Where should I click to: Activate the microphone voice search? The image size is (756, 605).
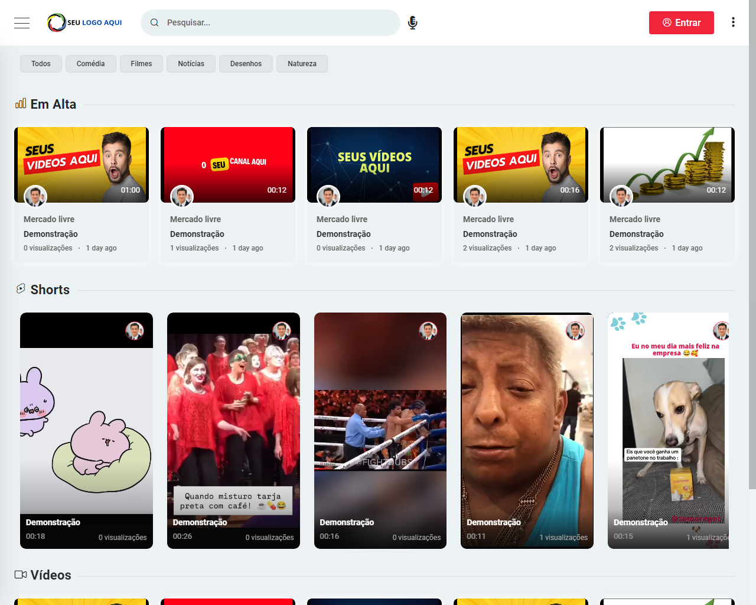click(413, 22)
